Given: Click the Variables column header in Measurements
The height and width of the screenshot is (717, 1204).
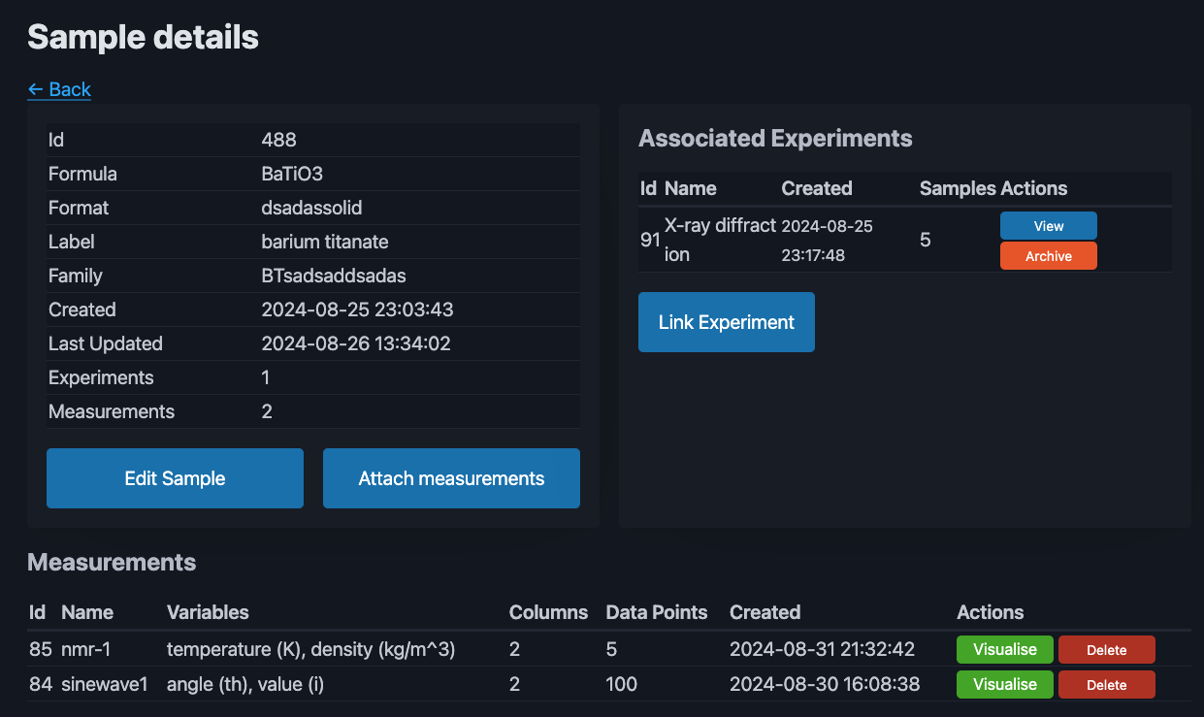Looking at the screenshot, I should 208,612.
